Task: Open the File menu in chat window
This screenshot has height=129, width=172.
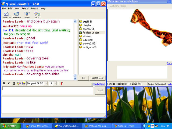Action: [x=4, y=9]
